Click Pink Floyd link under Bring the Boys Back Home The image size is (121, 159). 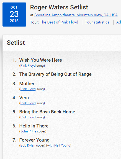point(28,117)
